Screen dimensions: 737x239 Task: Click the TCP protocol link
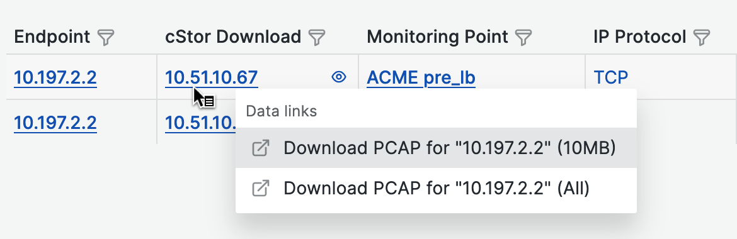pyautogui.click(x=611, y=77)
